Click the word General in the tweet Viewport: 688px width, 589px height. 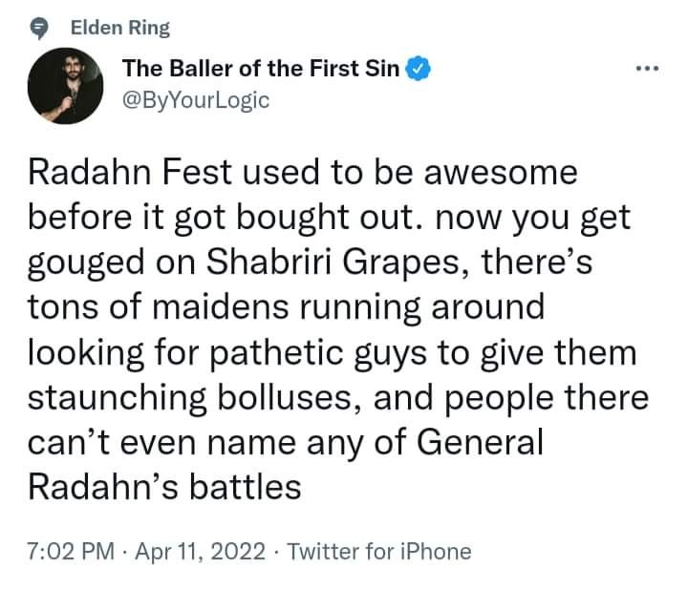tap(480, 442)
